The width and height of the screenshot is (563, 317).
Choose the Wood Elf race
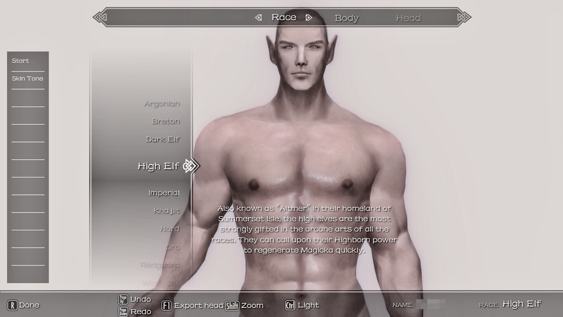point(161,283)
